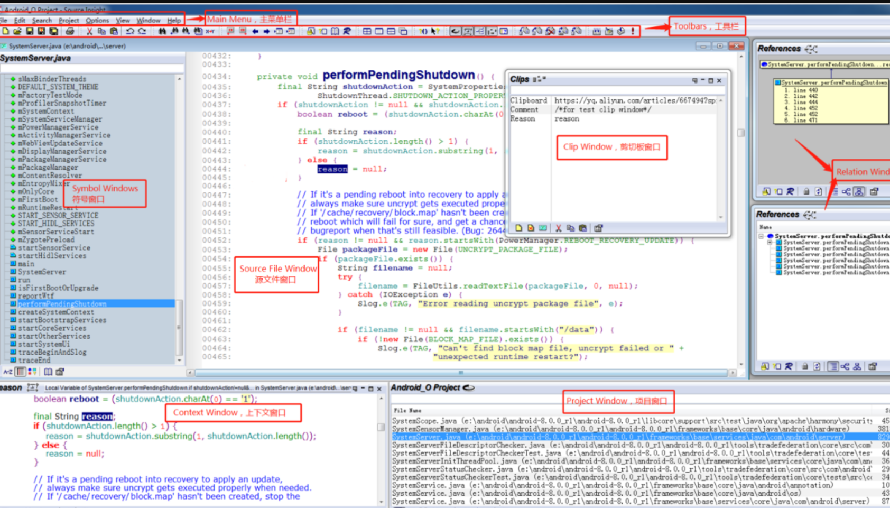Open the Options menu
This screenshot has height=508, width=890.
pos(97,20)
